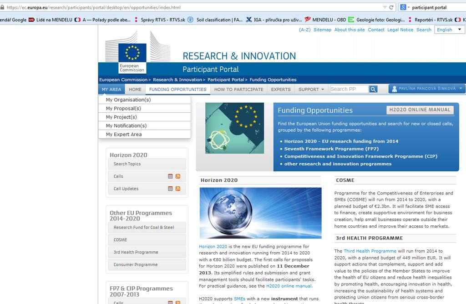Click Competitiveness and Innovation Framework Programme bullet
This screenshot has width=466, height=304.
pos(361,156)
